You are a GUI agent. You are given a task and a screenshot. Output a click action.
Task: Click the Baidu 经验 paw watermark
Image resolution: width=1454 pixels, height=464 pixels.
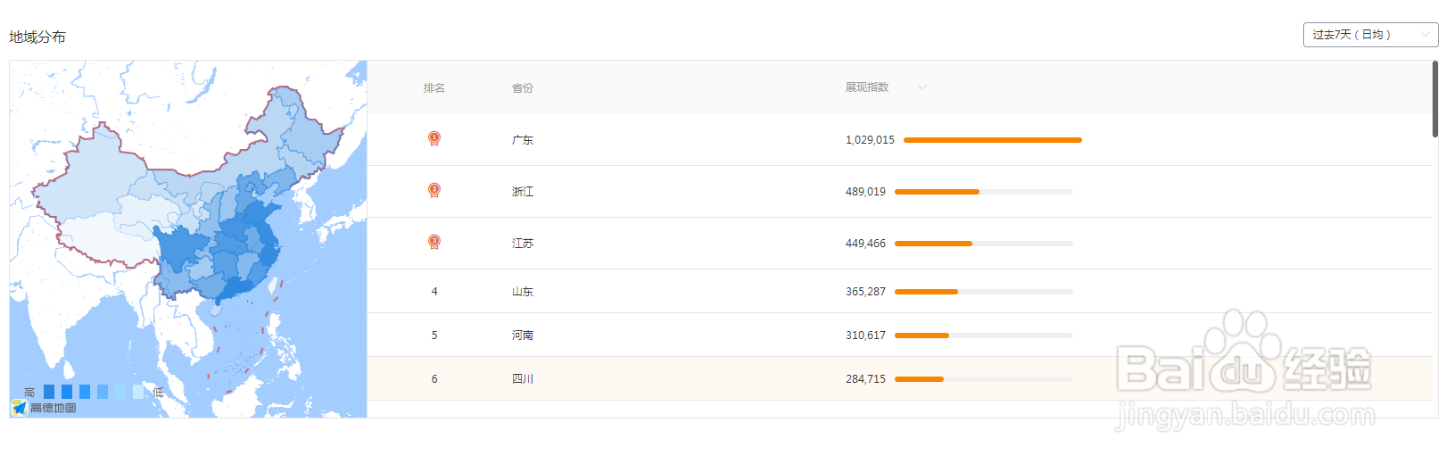tap(1243, 352)
